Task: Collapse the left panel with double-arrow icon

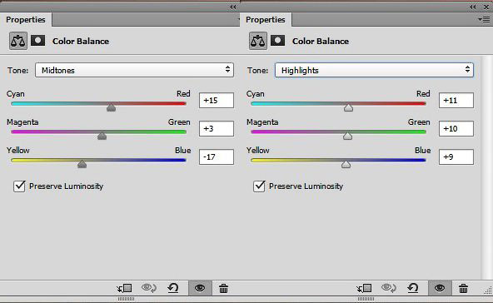Action: [232, 7]
